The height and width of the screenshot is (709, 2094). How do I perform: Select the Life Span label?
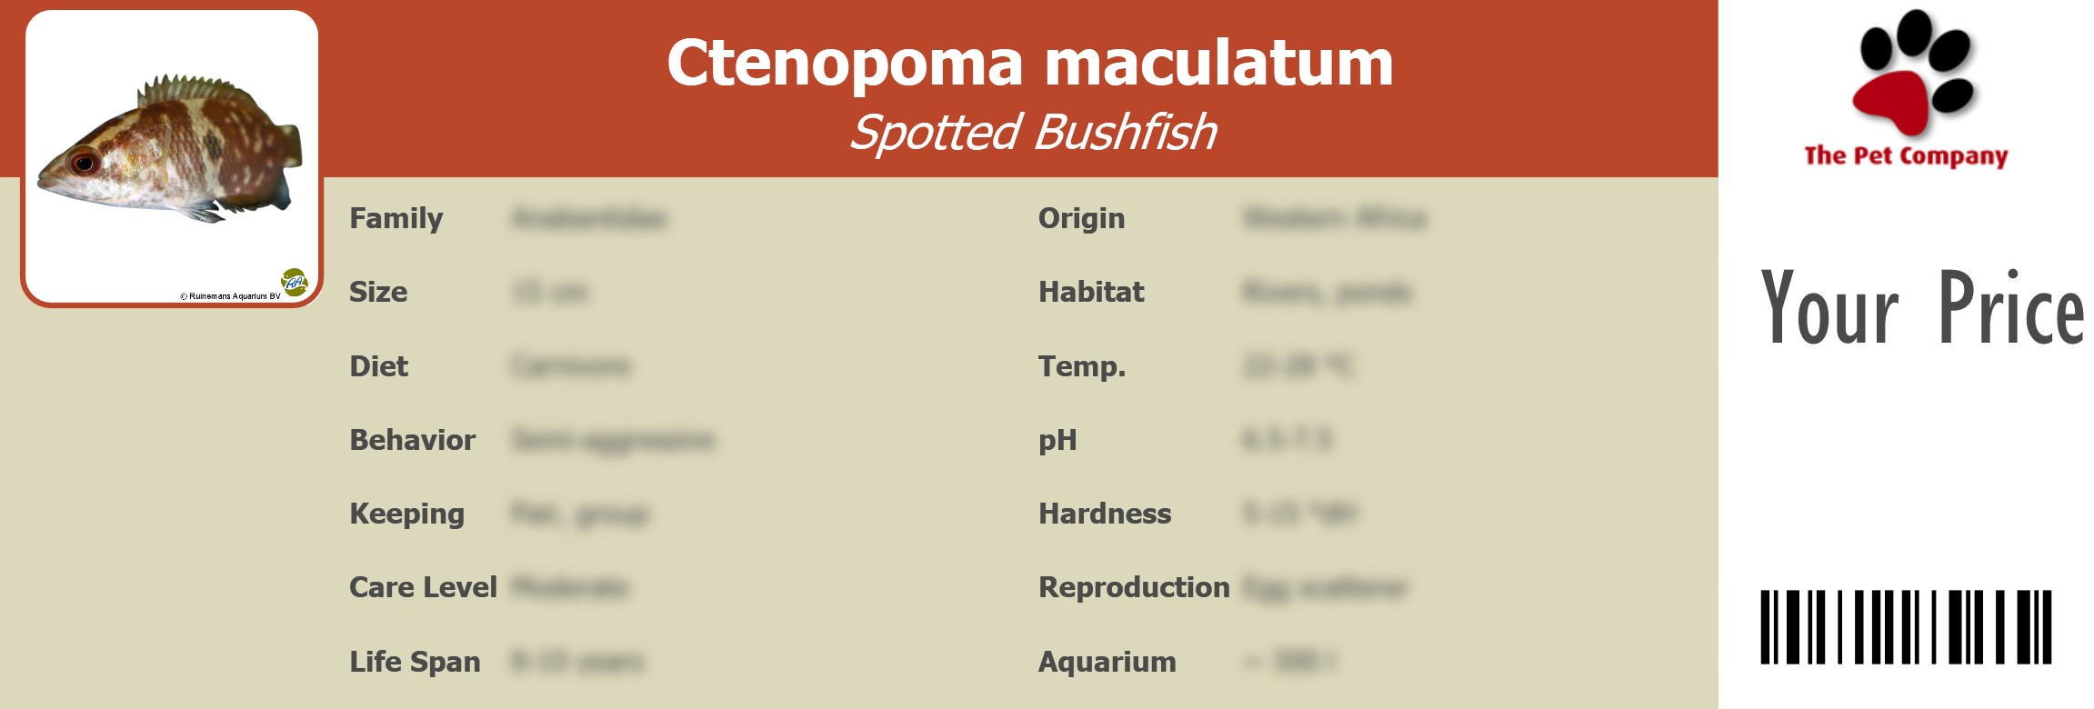pyautogui.click(x=415, y=662)
